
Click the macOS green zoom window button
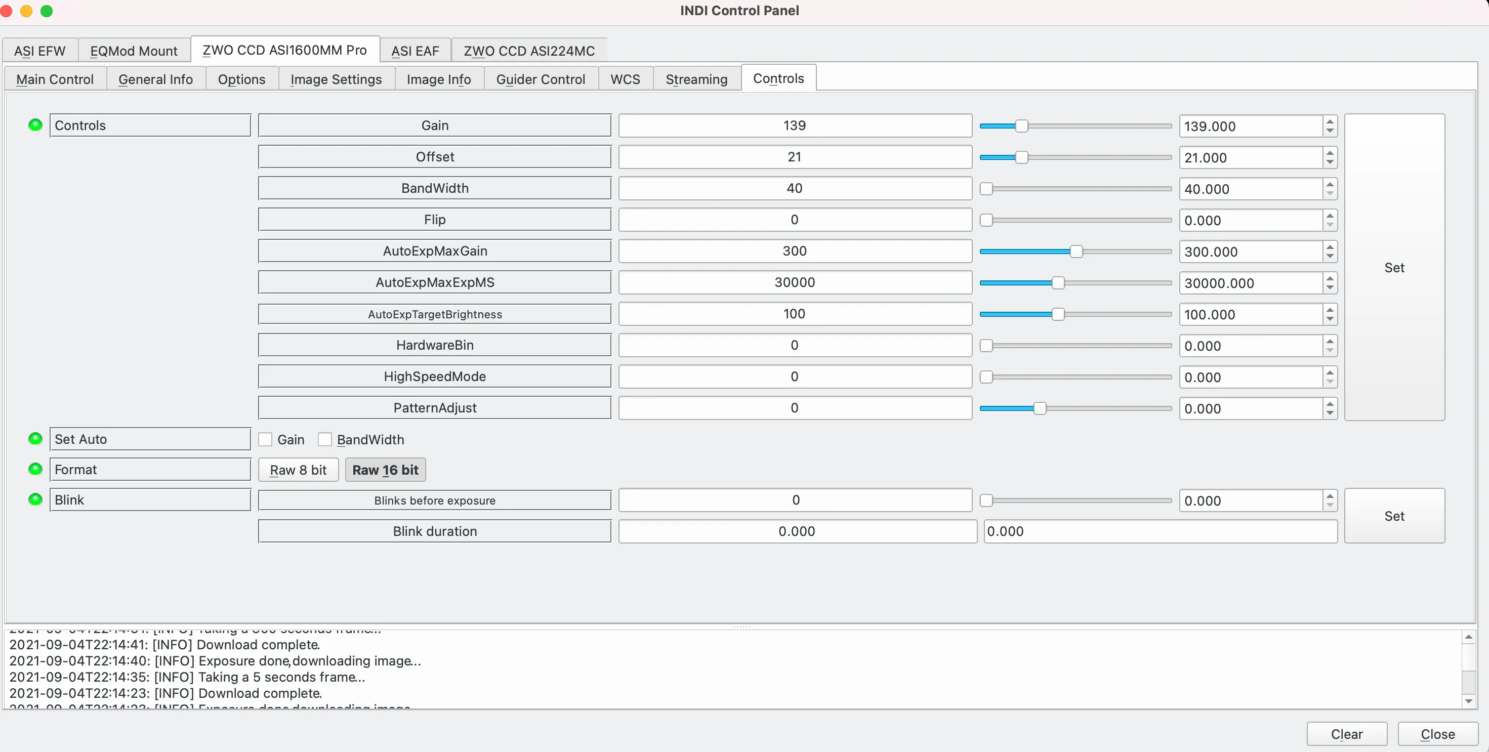[x=47, y=11]
